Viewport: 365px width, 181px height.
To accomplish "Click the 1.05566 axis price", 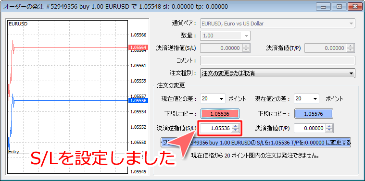I will tap(138, 35).
